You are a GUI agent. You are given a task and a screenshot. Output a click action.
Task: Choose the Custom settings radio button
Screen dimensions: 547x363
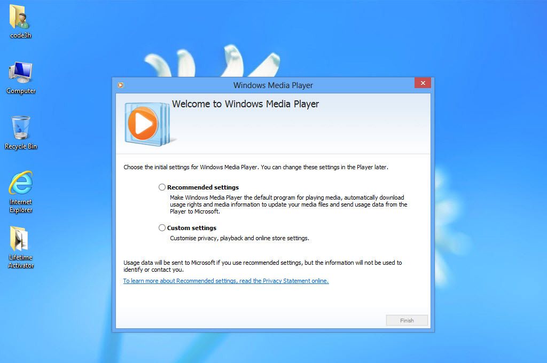coord(162,228)
